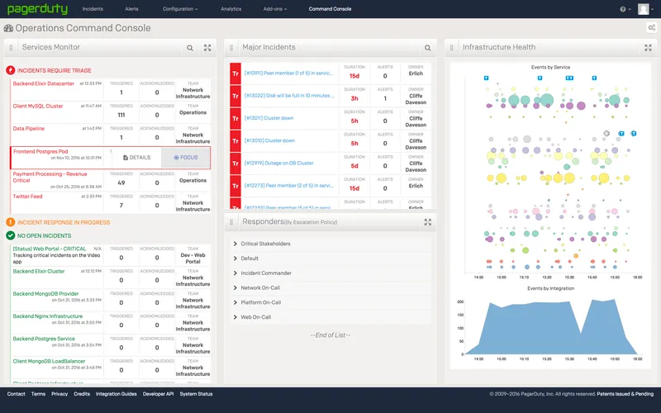Expand Default escalation policy

point(235,259)
